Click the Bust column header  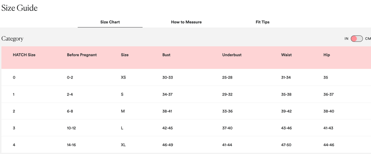[166, 55]
